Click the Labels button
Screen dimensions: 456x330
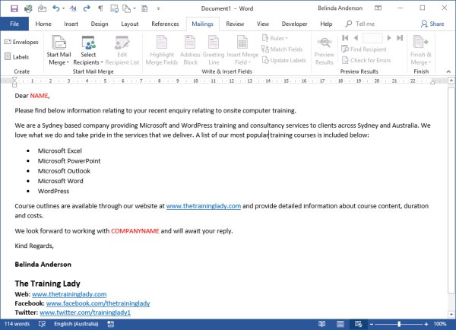pos(17,57)
